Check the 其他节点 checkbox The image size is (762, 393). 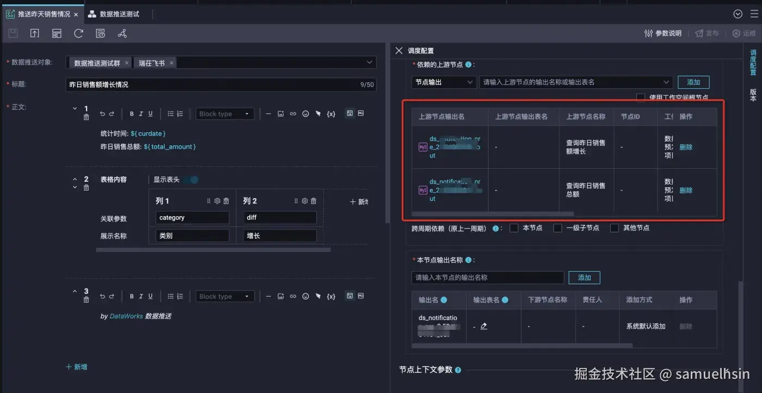pos(614,228)
